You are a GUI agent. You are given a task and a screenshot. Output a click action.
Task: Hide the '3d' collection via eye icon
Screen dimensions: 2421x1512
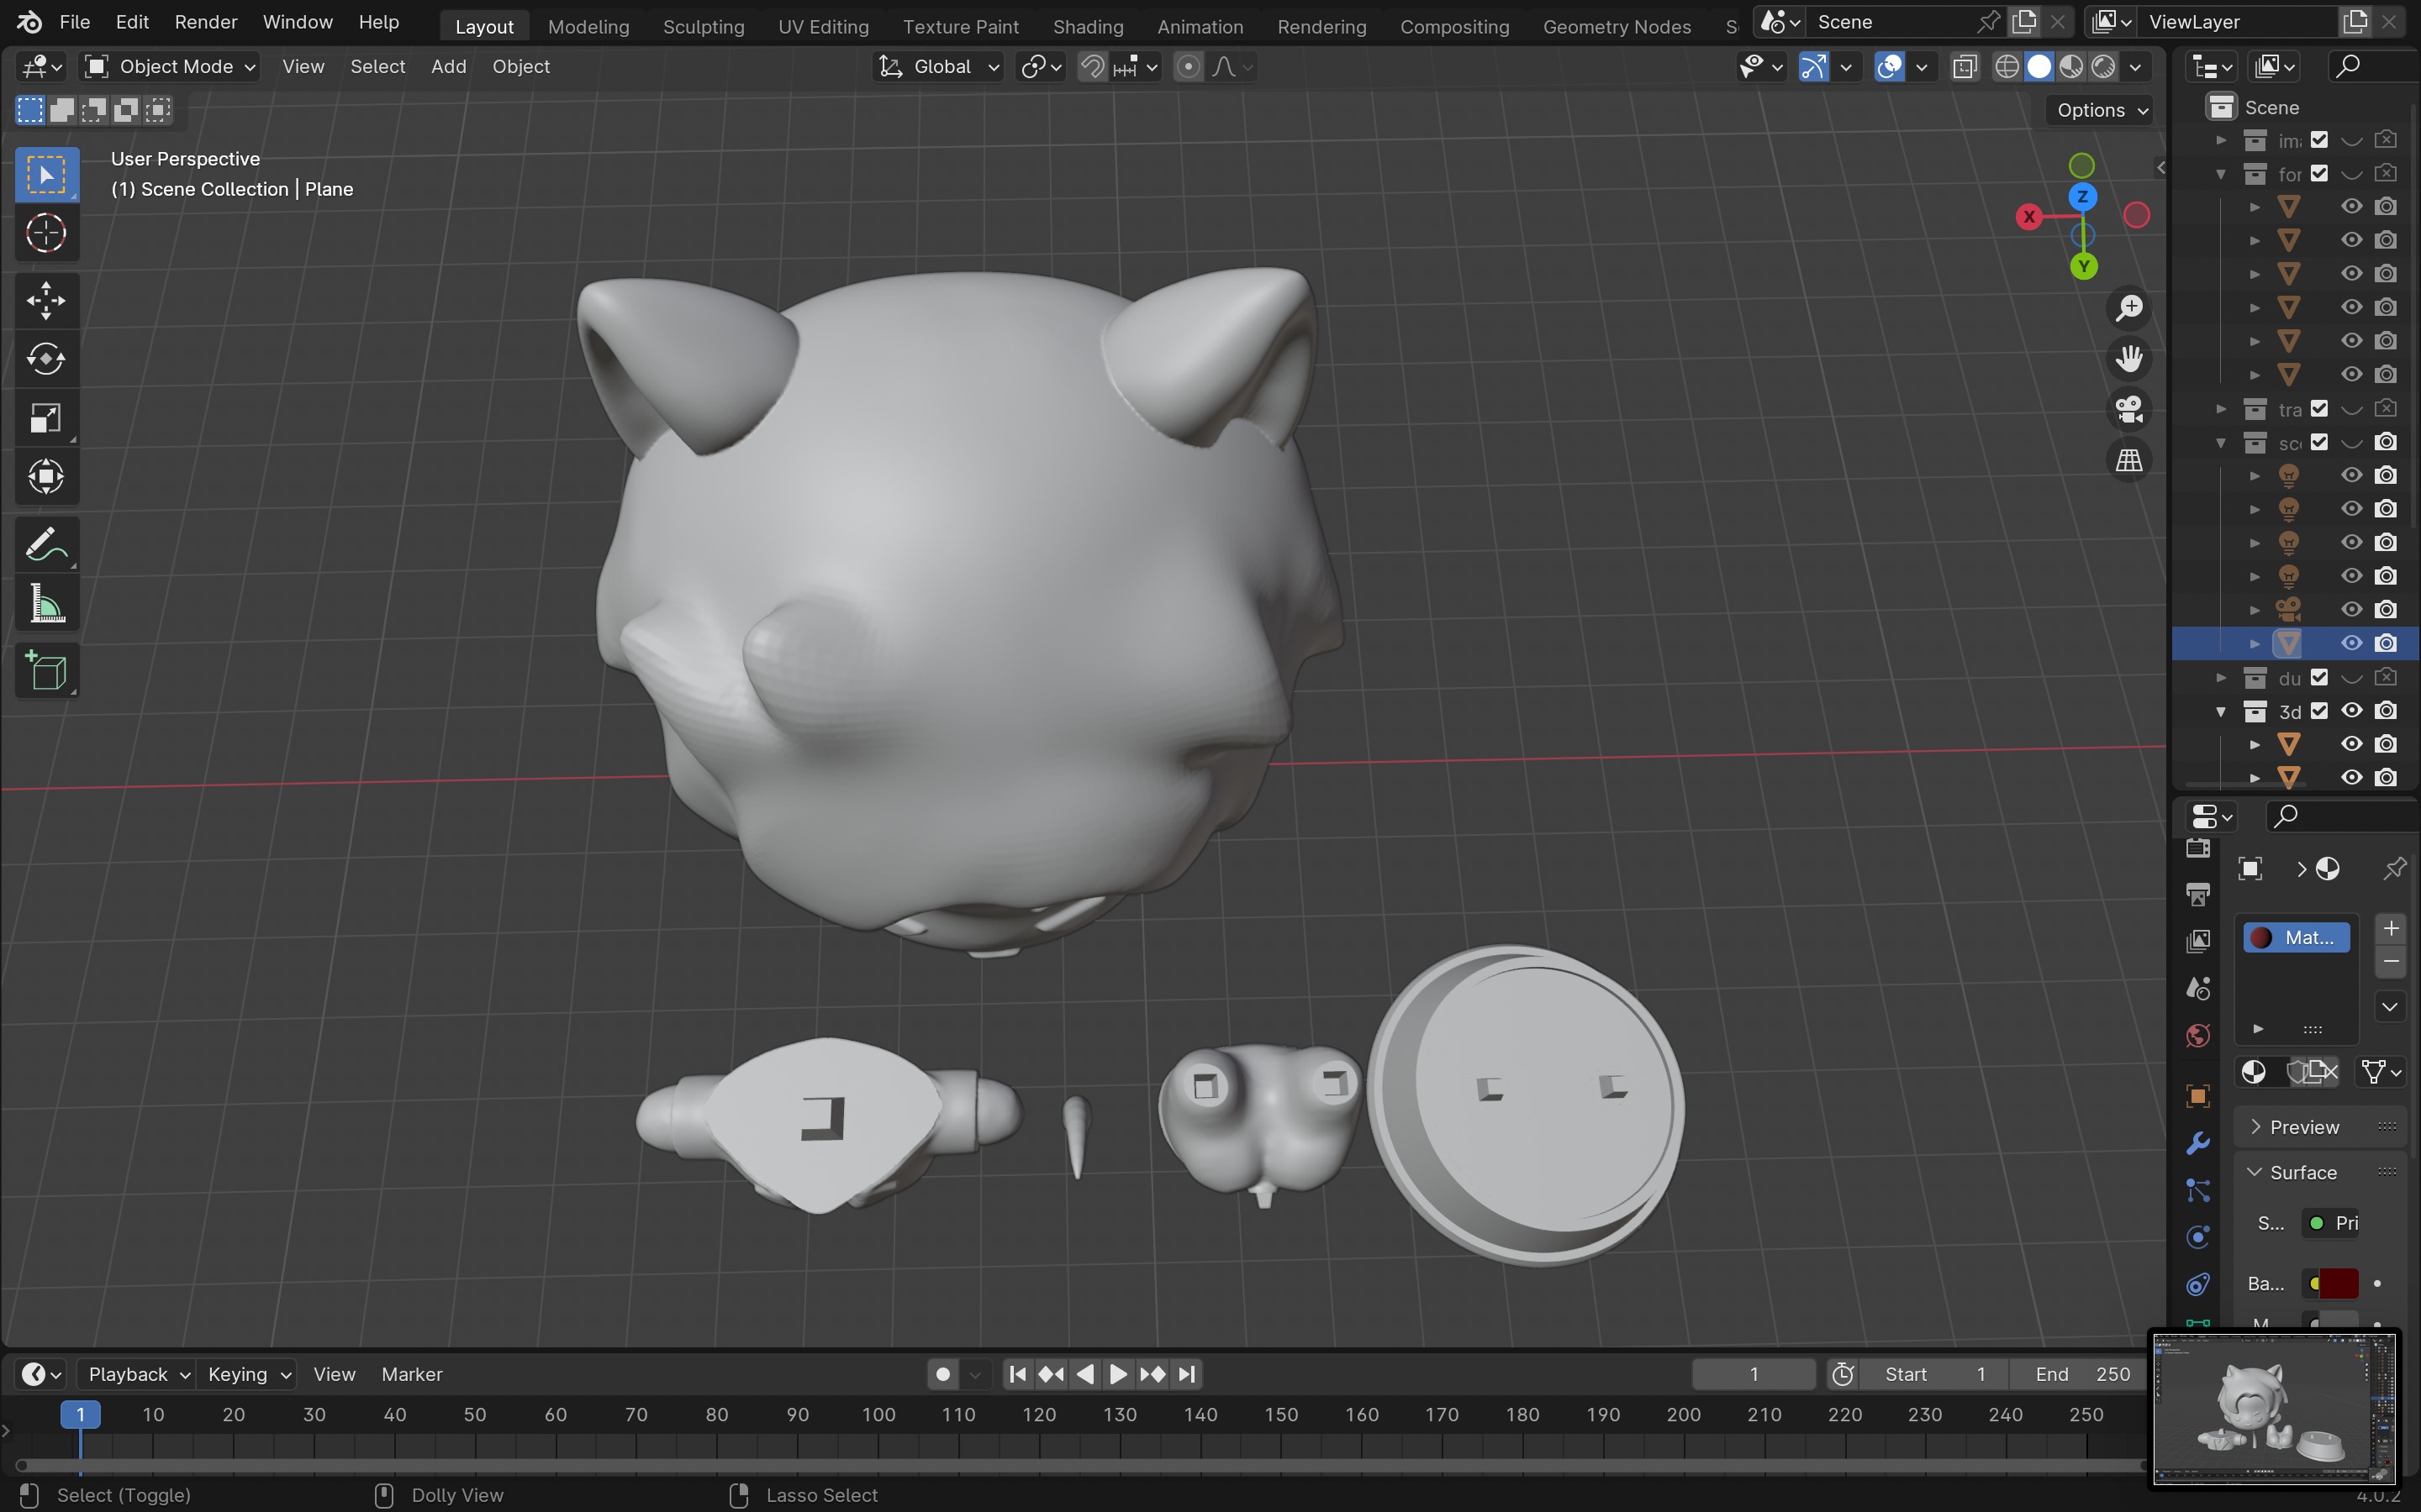(2352, 711)
